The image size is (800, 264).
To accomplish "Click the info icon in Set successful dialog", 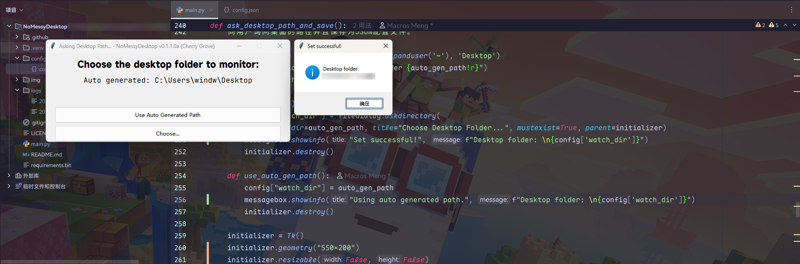I will click(312, 72).
